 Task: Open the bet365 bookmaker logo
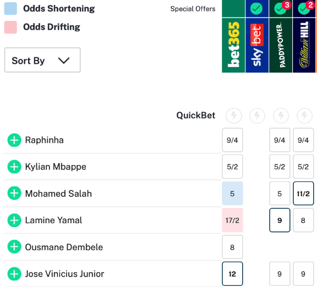[x=233, y=45]
